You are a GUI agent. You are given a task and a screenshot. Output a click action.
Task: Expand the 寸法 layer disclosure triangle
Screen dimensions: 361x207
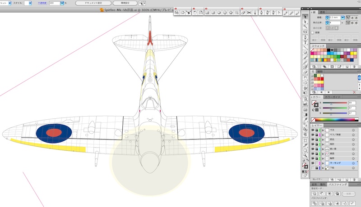coord(323,130)
